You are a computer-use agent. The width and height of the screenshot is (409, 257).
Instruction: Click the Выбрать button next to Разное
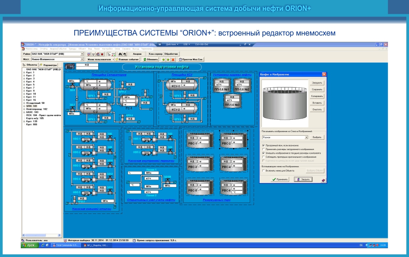click(317, 137)
